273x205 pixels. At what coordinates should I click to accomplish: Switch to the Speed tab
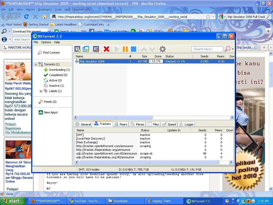pos(169,124)
